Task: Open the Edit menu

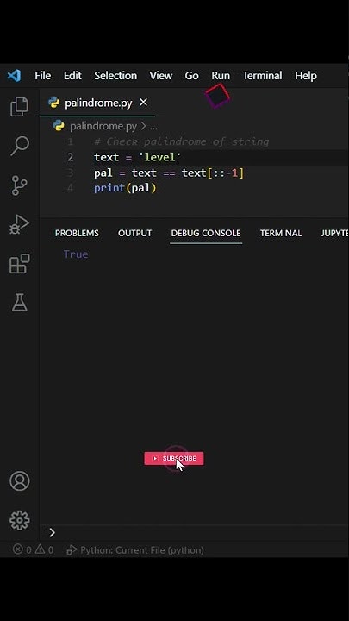Action: pos(72,76)
